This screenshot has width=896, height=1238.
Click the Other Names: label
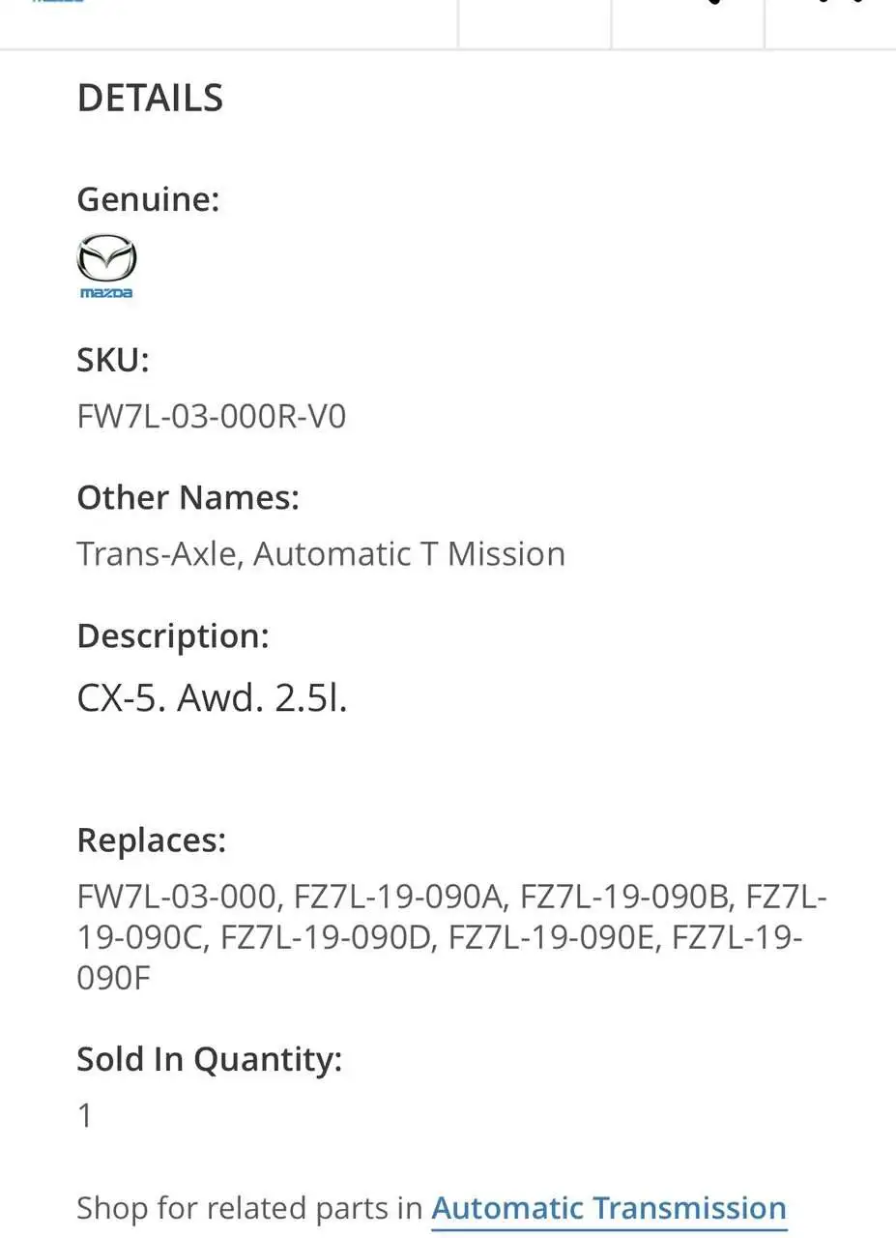[188, 498]
